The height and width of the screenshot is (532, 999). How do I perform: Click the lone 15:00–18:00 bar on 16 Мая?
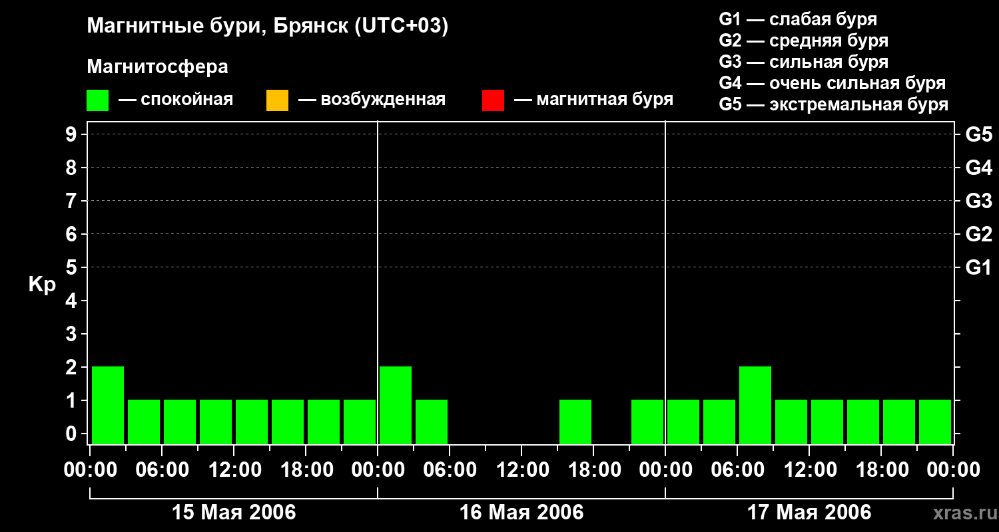[575, 422]
